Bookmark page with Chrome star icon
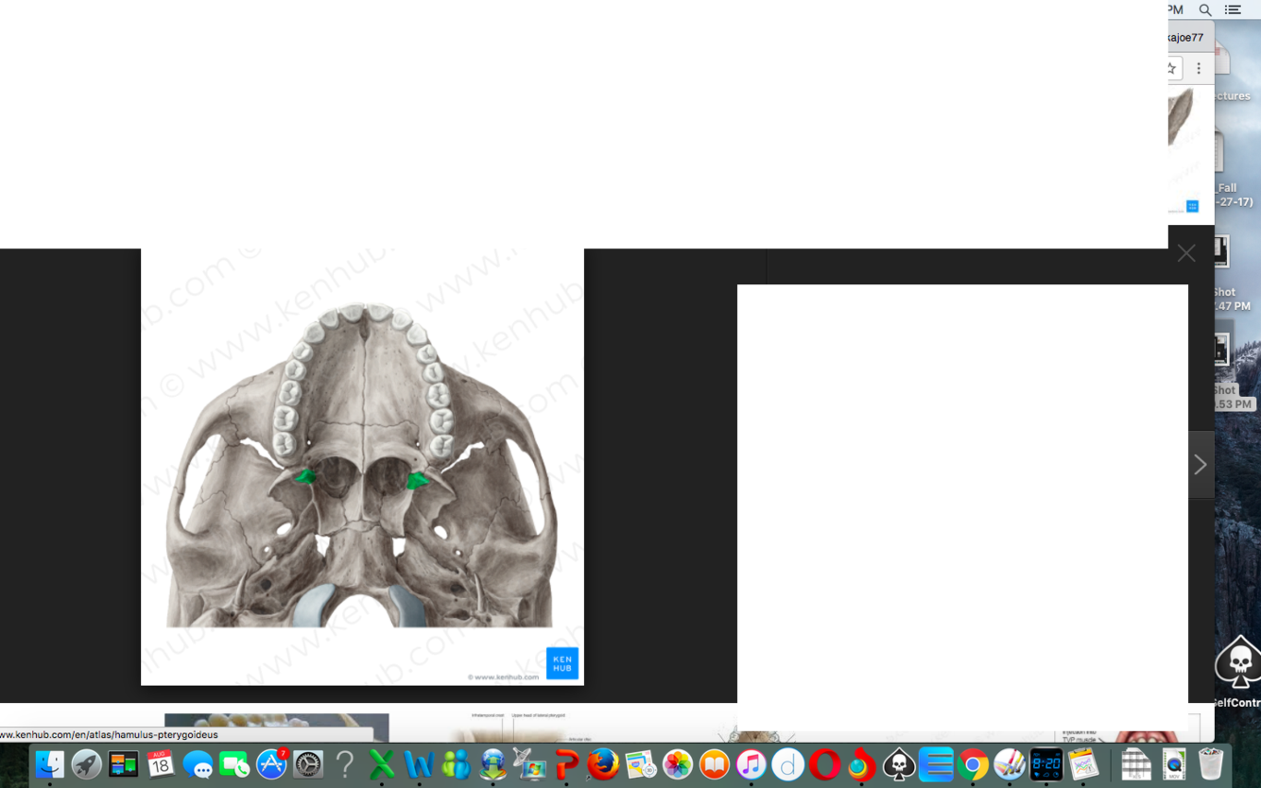 (1172, 68)
